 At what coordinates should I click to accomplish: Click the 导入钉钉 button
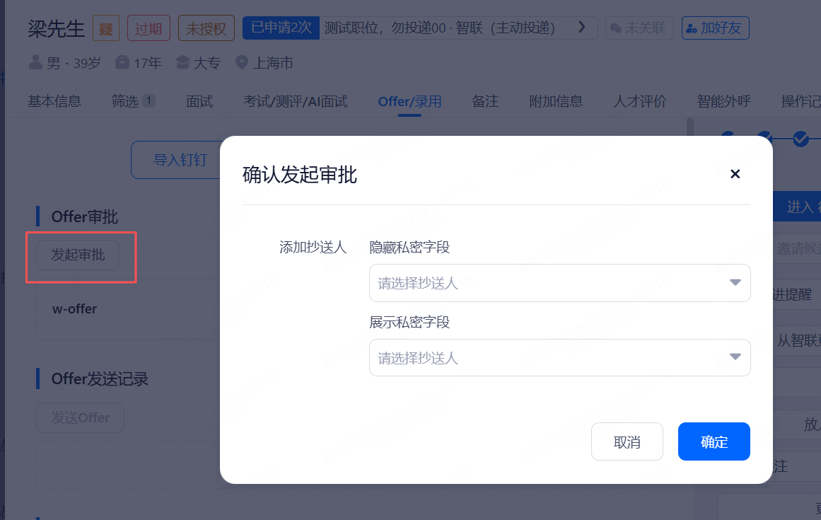(180, 160)
